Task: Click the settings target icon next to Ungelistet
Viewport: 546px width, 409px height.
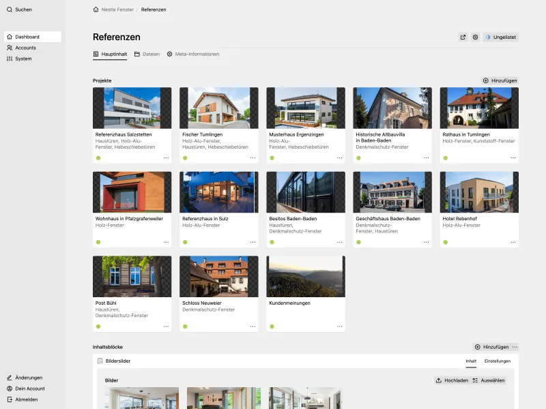Action: [476, 37]
